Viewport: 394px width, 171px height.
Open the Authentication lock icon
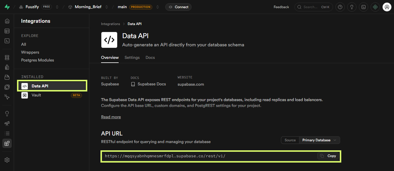pyautogui.click(x=7, y=67)
